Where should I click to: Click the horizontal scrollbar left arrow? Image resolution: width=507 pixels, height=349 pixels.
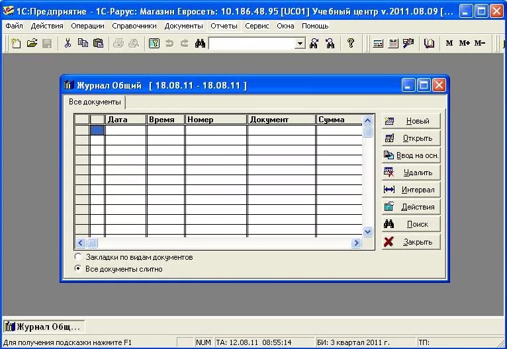(x=81, y=243)
